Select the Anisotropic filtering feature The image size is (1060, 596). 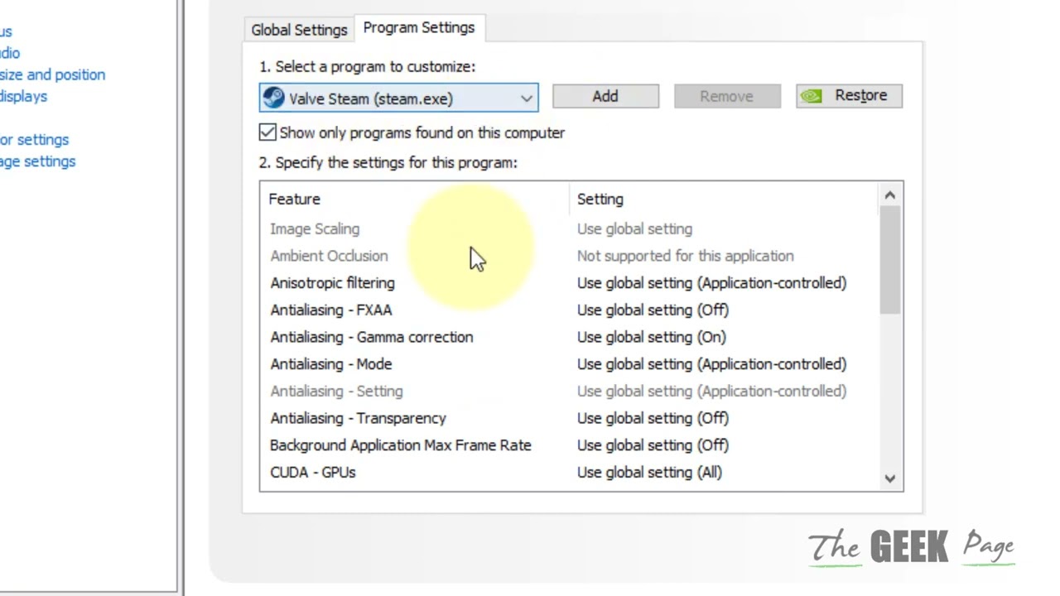click(x=332, y=283)
